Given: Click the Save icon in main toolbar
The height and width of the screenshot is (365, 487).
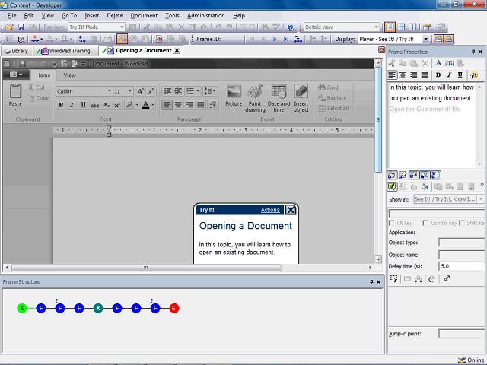Looking at the screenshot, I should 21,27.
